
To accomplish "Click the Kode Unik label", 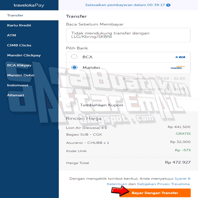I will click(77, 151).
